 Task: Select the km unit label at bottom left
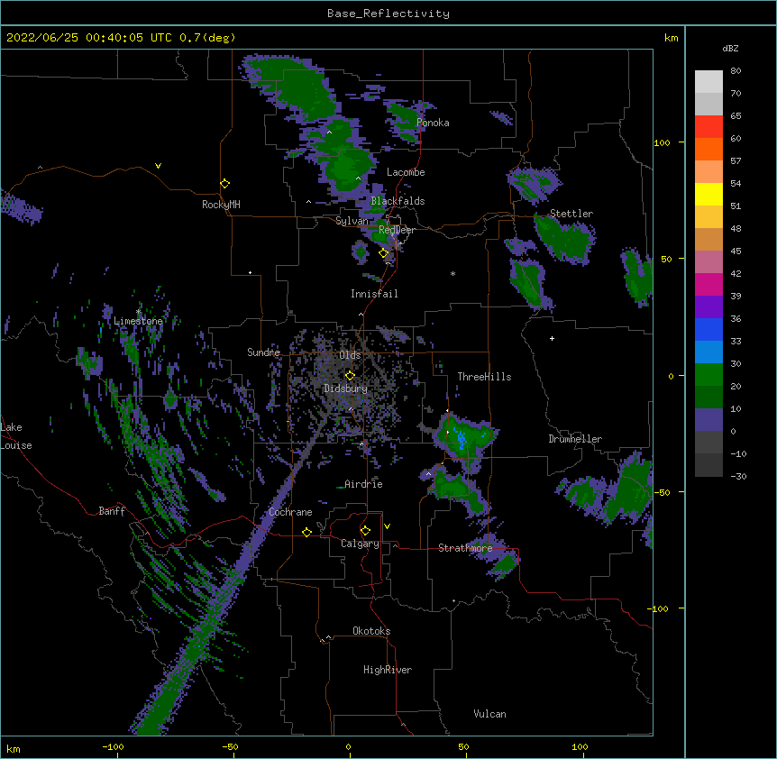coord(14,748)
